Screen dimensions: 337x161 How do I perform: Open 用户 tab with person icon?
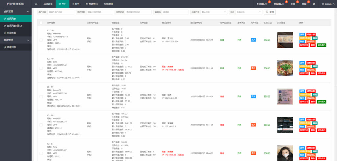pos(62,4)
